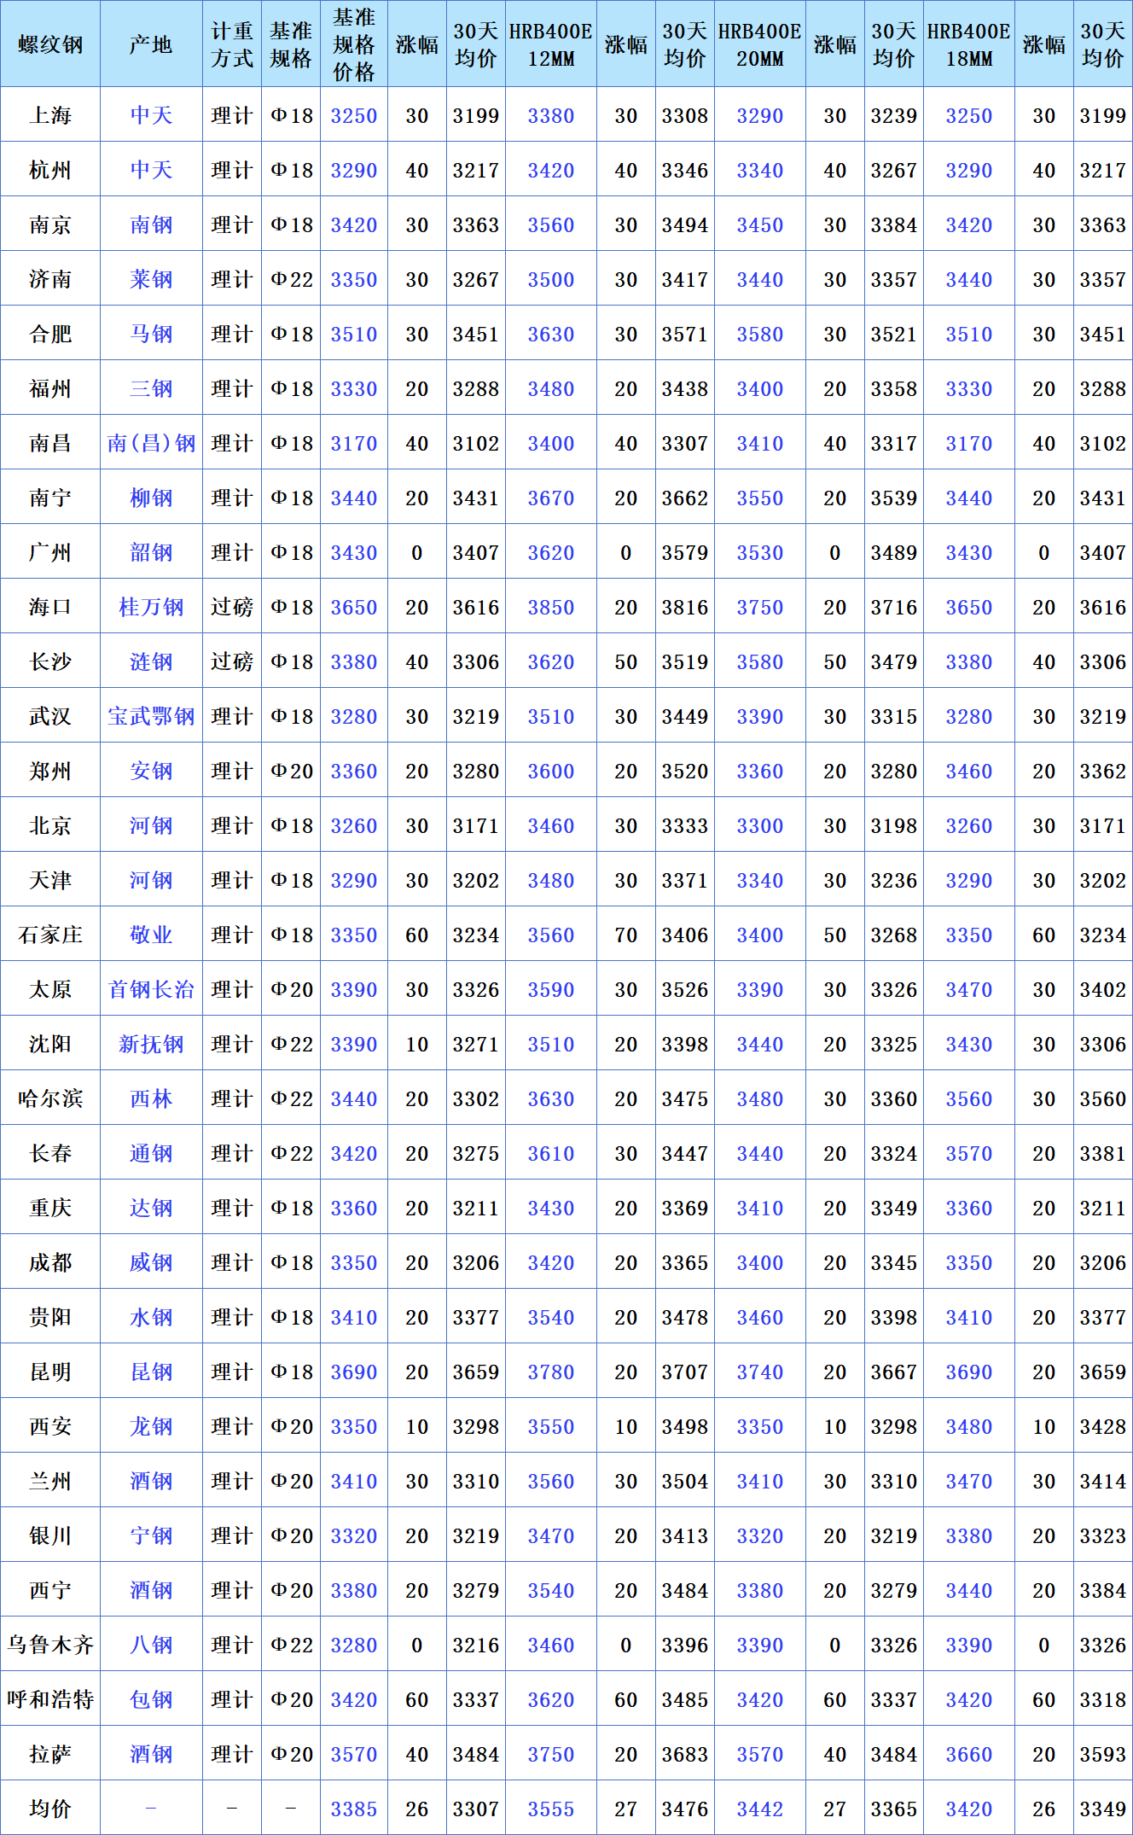Click the 均价 row label
Image resolution: width=1133 pixels, height=1835 pixels.
(50, 1809)
